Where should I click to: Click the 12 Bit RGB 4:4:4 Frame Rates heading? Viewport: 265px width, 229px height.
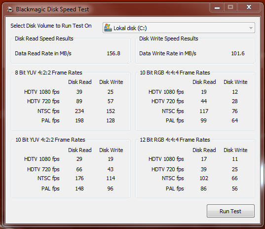coord(175,140)
